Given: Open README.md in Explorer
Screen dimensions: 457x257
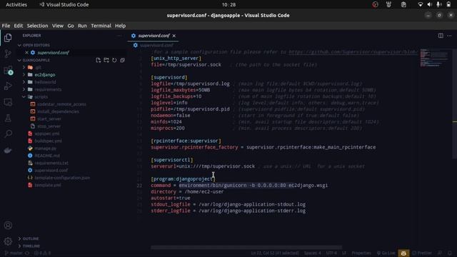Looking at the screenshot, I should coord(47,156).
